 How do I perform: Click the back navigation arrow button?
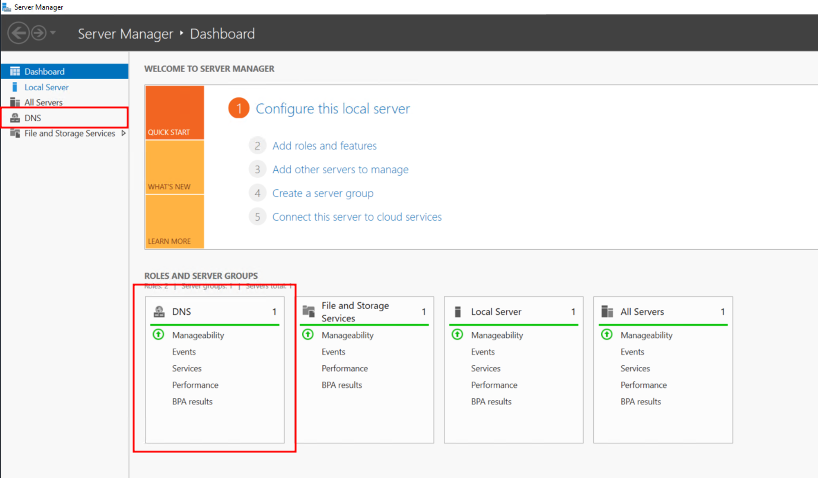pyautogui.click(x=18, y=33)
